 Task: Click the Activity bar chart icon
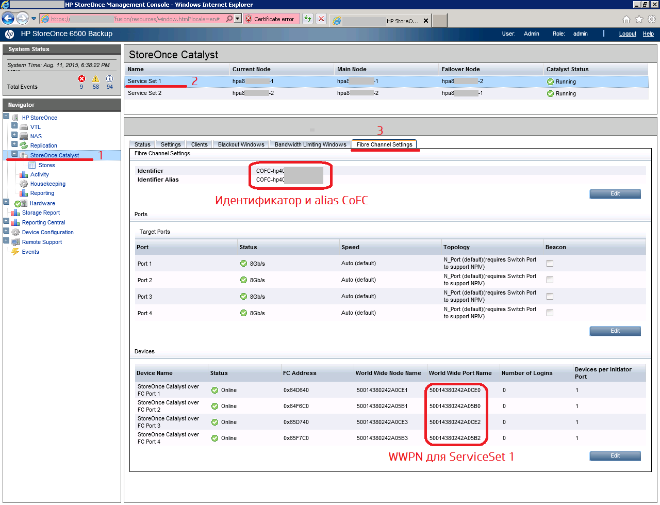[24, 174]
